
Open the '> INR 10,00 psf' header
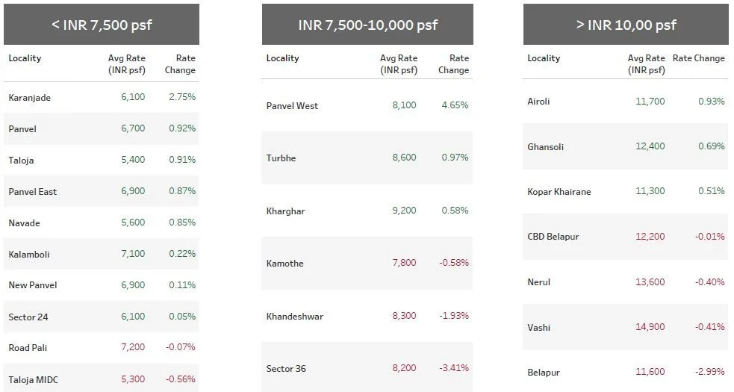[626, 25]
